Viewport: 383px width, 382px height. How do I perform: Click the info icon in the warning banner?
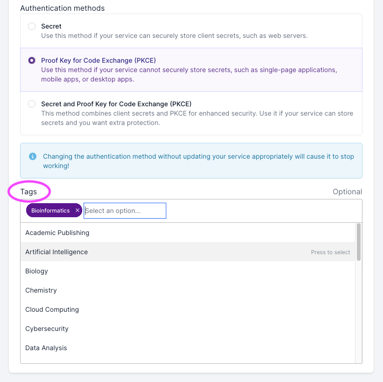[x=32, y=156]
